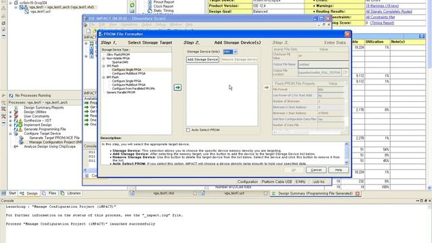Screen dimensions: 432x243
Task: Switch to the Design tab
Action: [x=29, y=194]
